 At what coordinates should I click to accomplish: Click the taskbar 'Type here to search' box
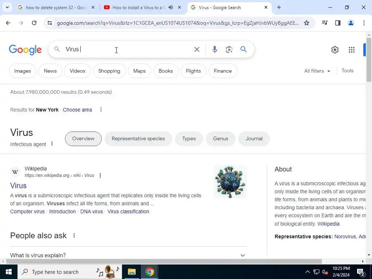click(70, 272)
